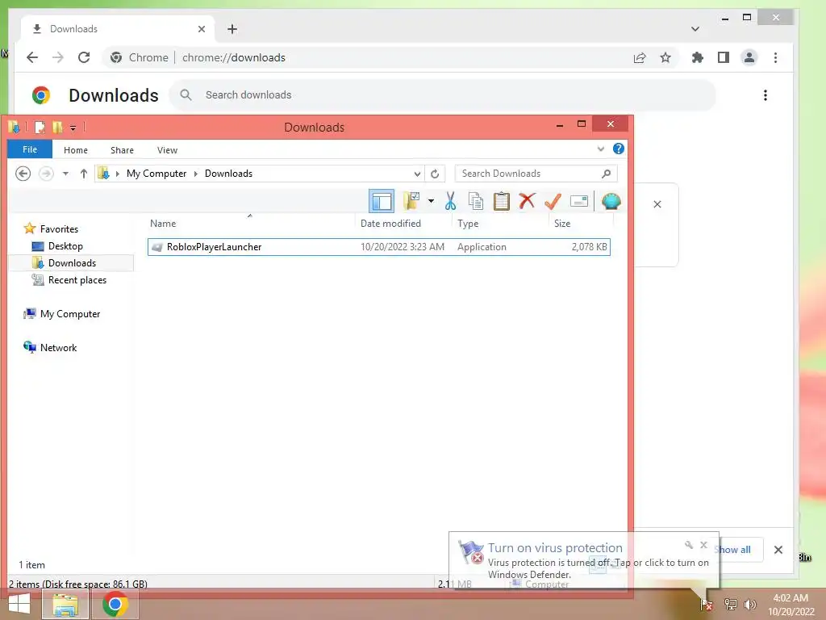
Task: Select Downloads in navigation pane
Action: pyautogui.click(x=72, y=263)
